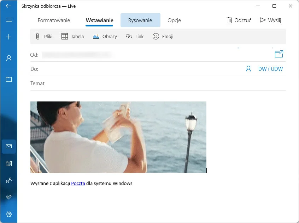This screenshot has height=223, width=299.
Task: Insert a table with the Tabela button
Action: pyautogui.click(x=72, y=36)
